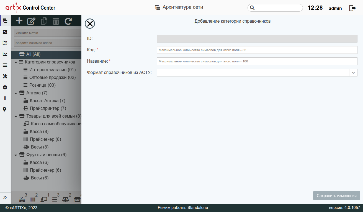Image resolution: width=363 pixels, height=212 pixels.
Task: Collapse Аптека (7) store node
Action: pos(16,93)
